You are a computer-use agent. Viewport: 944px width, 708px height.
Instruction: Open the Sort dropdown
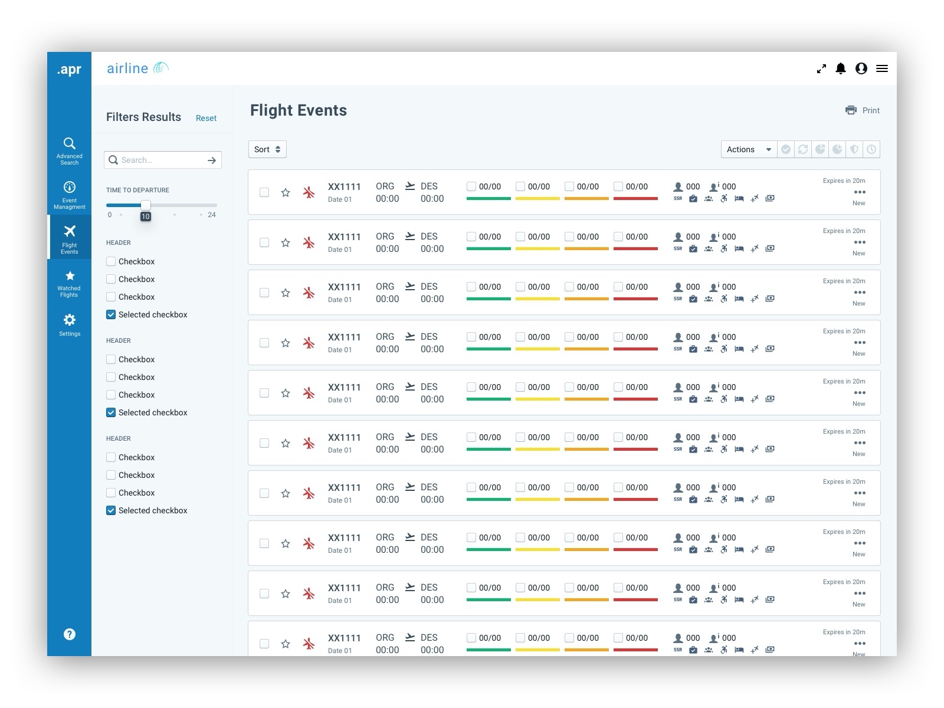267,149
